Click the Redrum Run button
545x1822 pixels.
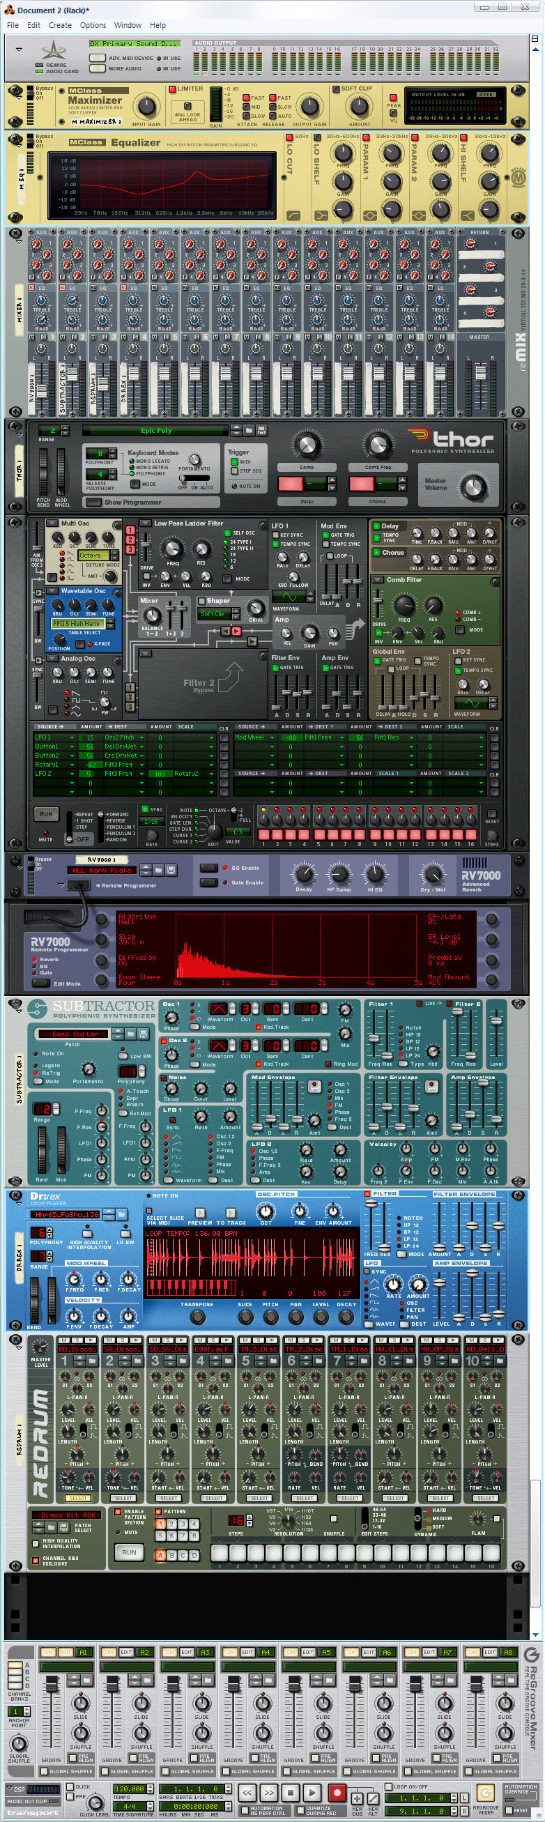click(x=129, y=1552)
